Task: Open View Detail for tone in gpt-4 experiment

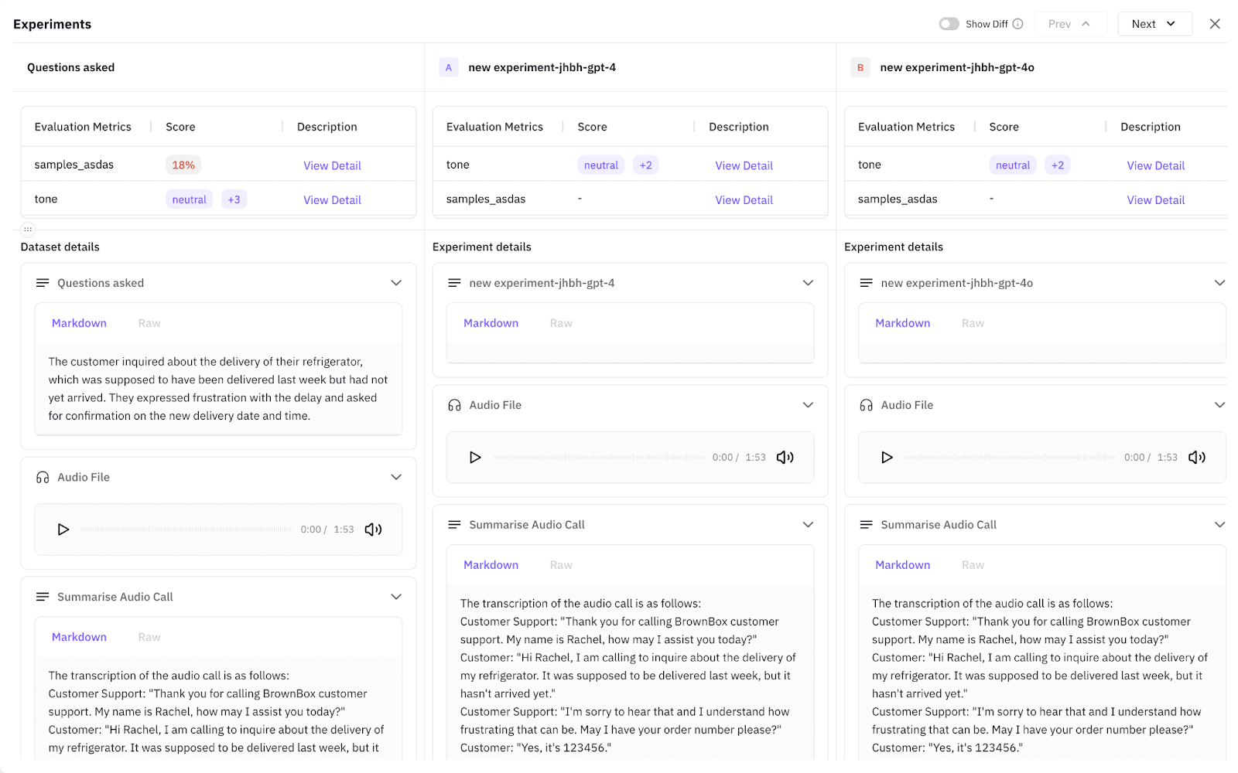Action: [744, 165]
